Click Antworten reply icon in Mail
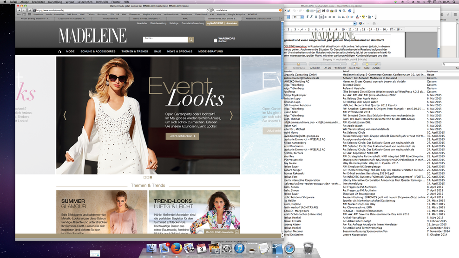This screenshot has height=258, width=459. coord(315,64)
